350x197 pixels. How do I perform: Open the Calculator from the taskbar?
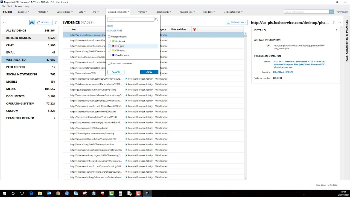point(120,193)
